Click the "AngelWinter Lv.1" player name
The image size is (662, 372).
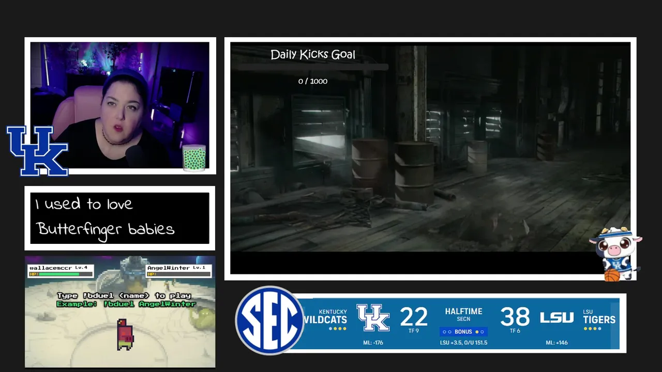coord(176,268)
